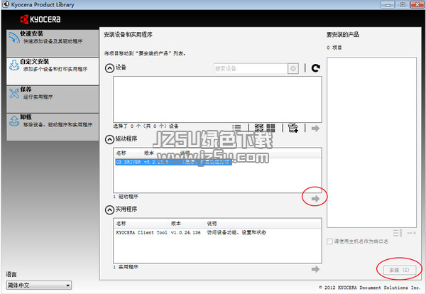
Task: Move selected devices to install list arrow
Action: [315, 128]
